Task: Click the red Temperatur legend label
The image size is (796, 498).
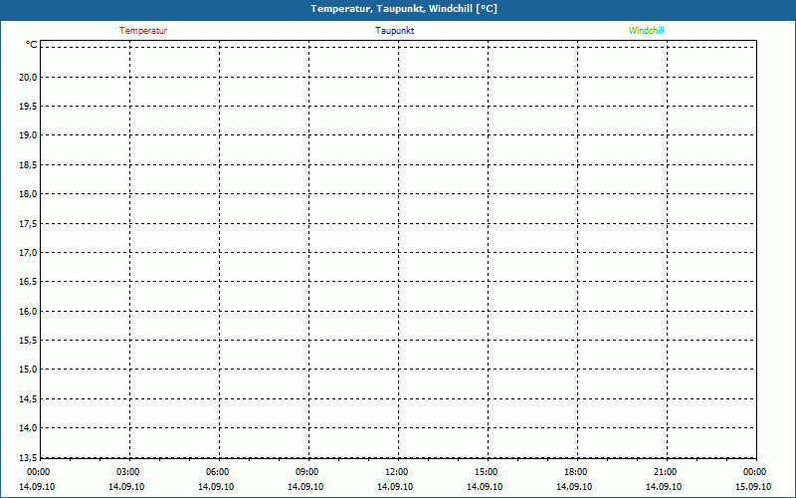Action: tap(143, 31)
